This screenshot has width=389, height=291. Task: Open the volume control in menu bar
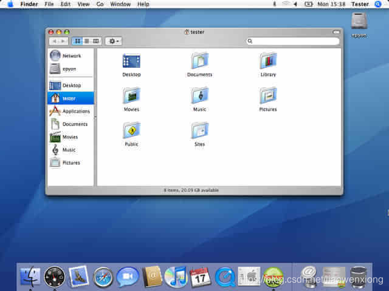click(295, 4)
